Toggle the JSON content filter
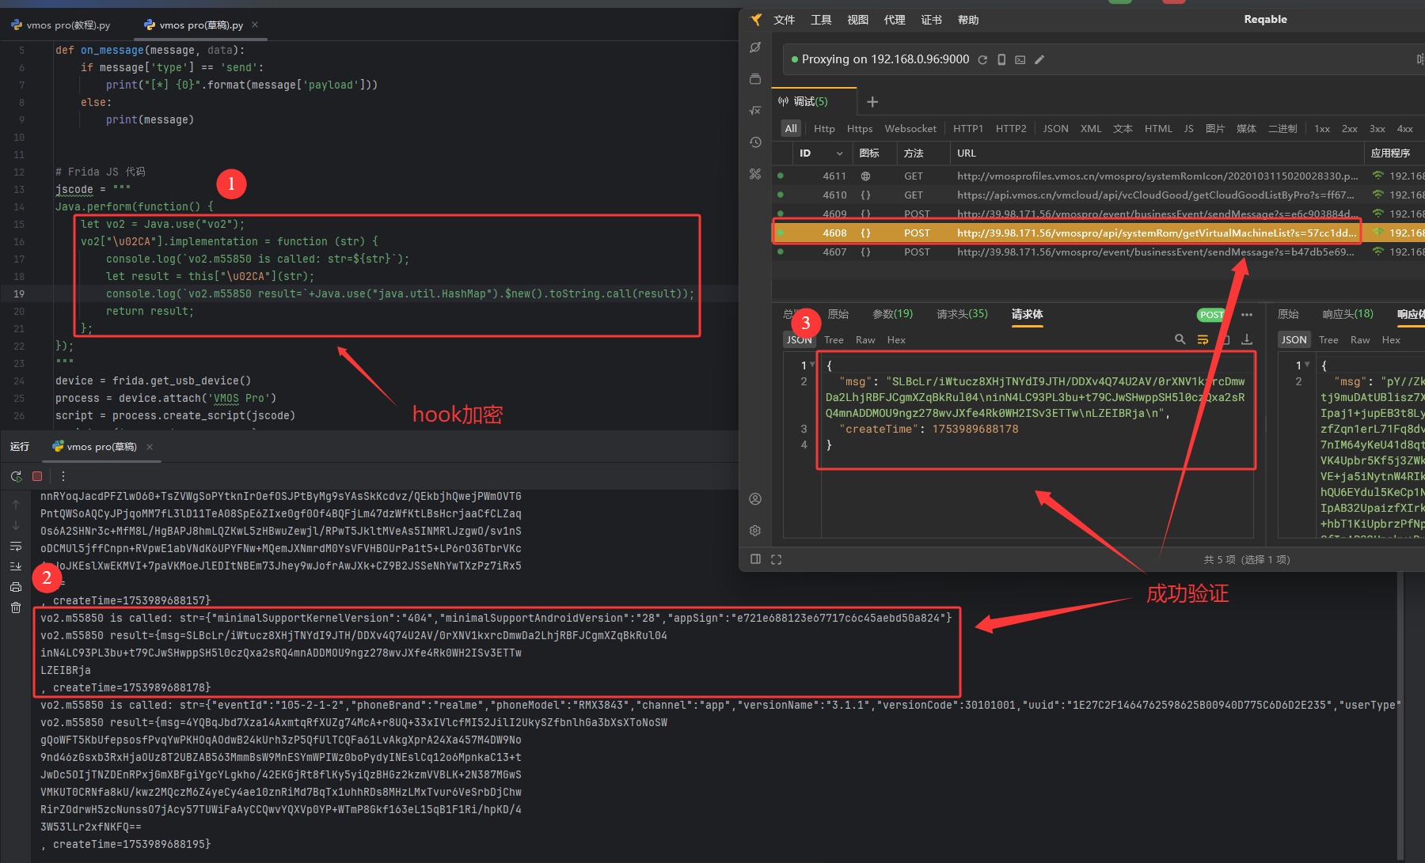This screenshot has height=863, width=1425. 1055,128
